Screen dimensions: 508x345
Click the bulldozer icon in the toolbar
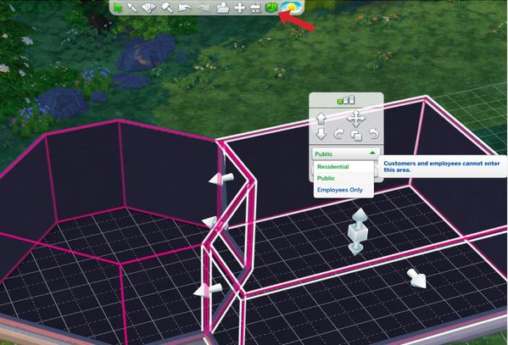[x=255, y=8]
